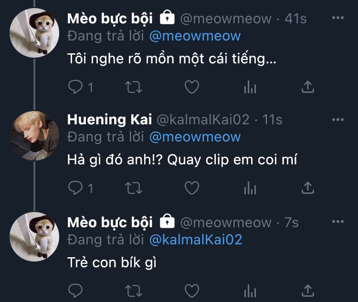
Task: Open Huening Kai's profile picture
Action: 34,135
